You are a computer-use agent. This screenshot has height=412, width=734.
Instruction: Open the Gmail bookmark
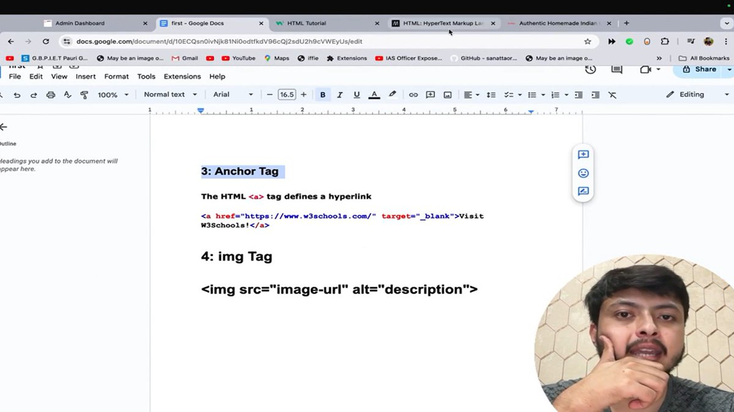pos(185,58)
